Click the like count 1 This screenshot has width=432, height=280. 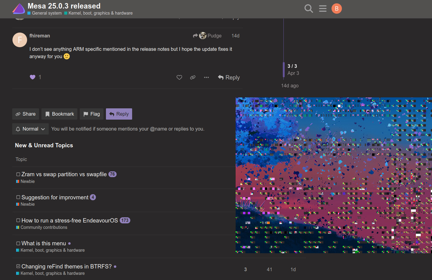[x=40, y=77]
